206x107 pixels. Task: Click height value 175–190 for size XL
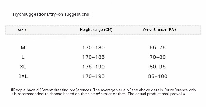(93, 67)
